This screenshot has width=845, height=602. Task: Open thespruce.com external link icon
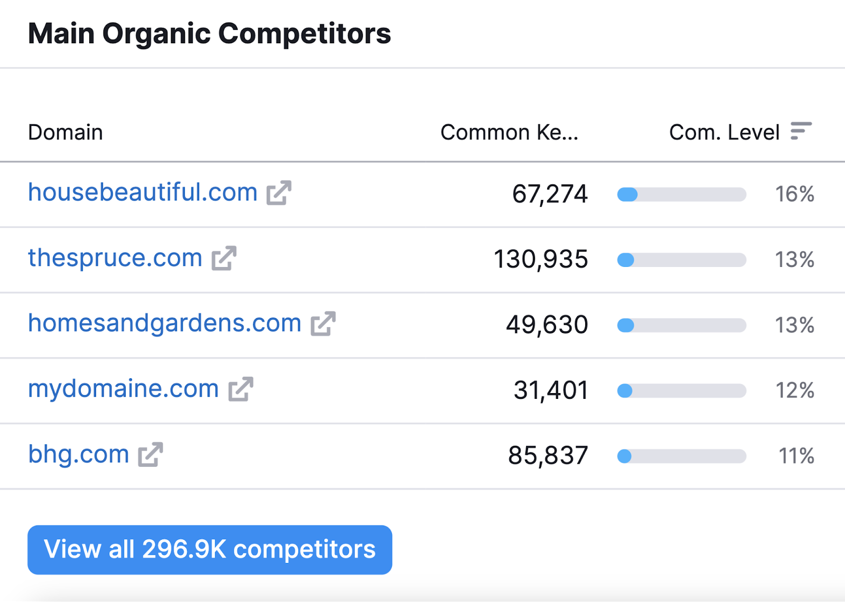click(224, 259)
